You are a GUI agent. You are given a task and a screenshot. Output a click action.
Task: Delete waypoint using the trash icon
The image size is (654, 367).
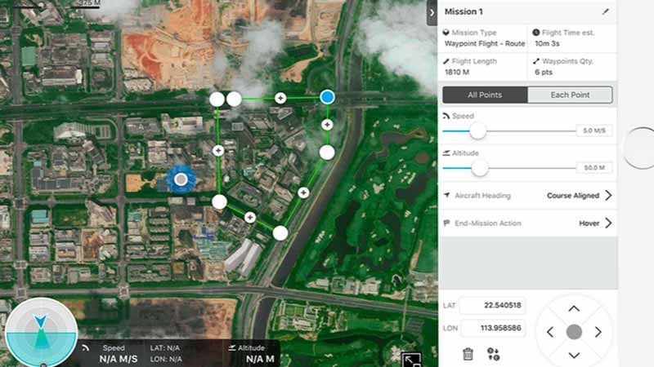pyautogui.click(x=468, y=354)
